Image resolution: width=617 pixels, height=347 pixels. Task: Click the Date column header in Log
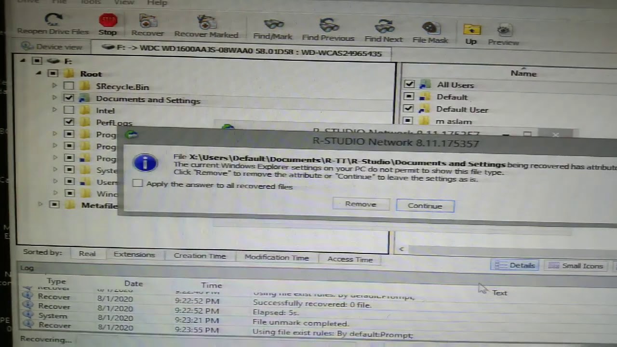pyautogui.click(x=134, y=283)
